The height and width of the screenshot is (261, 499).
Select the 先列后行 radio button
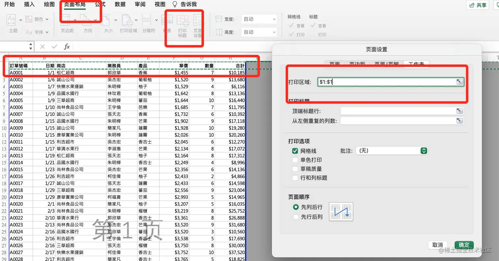296,207
